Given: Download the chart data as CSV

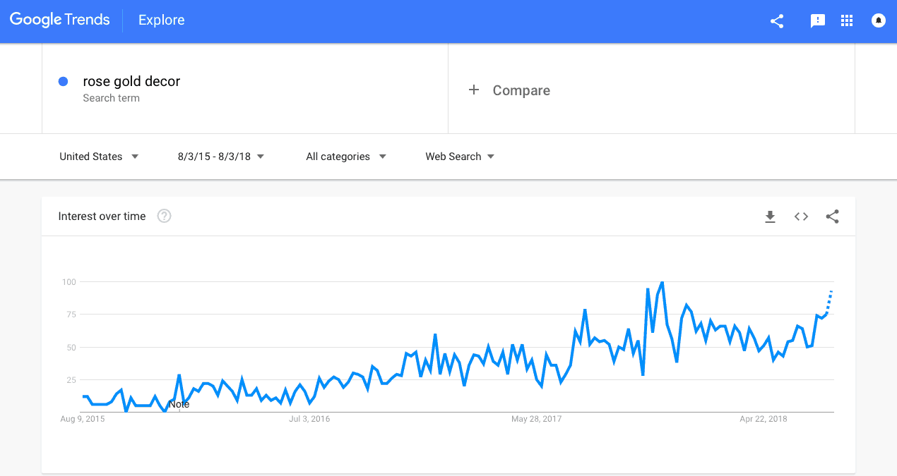Looking at the screenshot, I should (x=770, y=216).
